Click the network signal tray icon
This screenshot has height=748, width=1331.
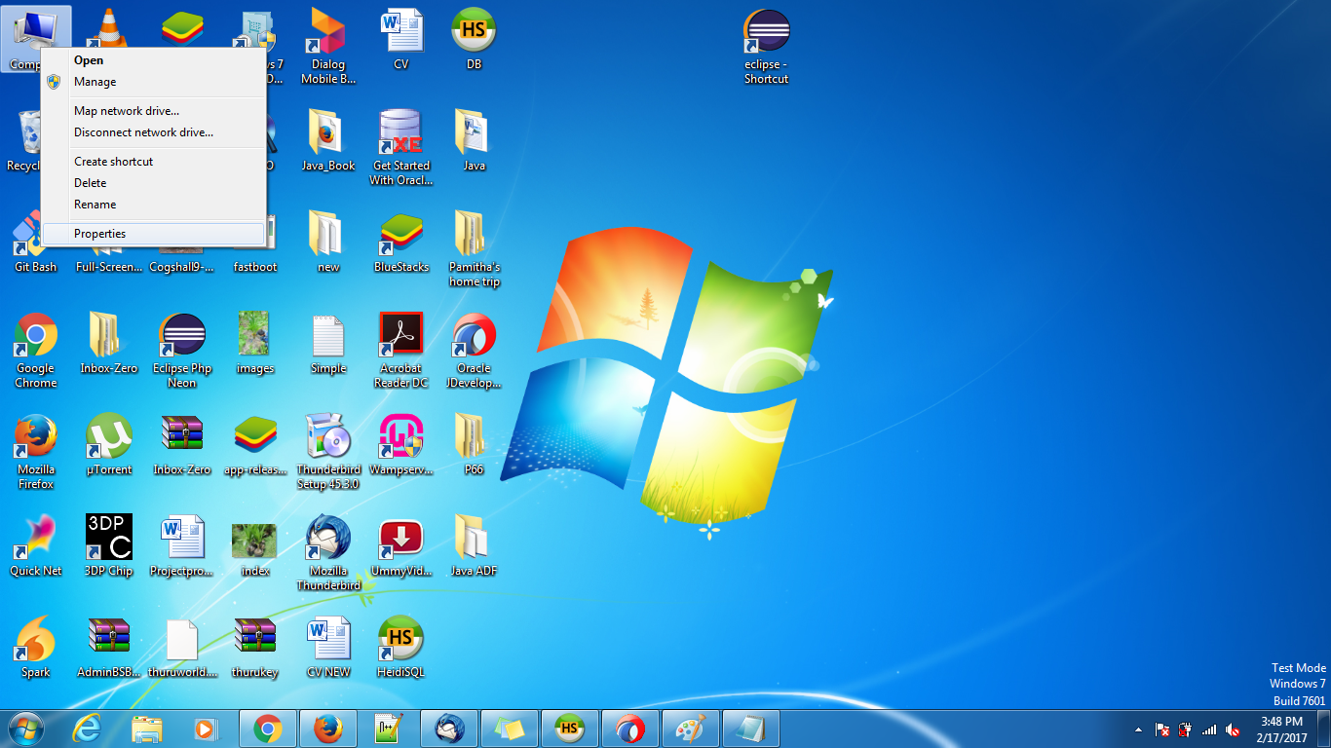[1209, 729]
